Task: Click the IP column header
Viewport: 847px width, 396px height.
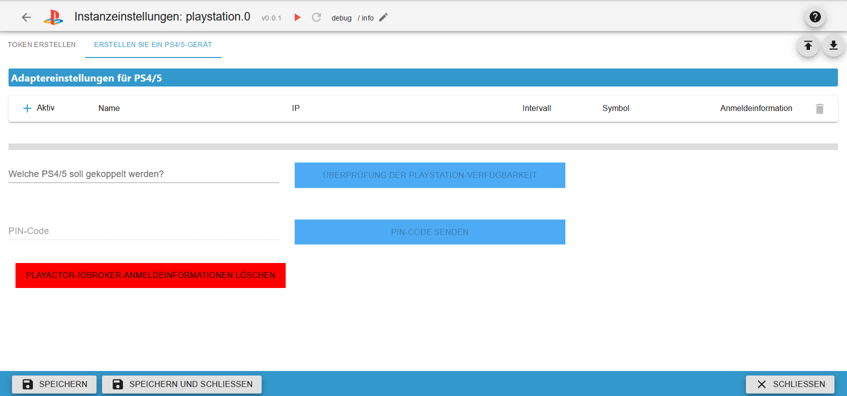Action: 296,108
